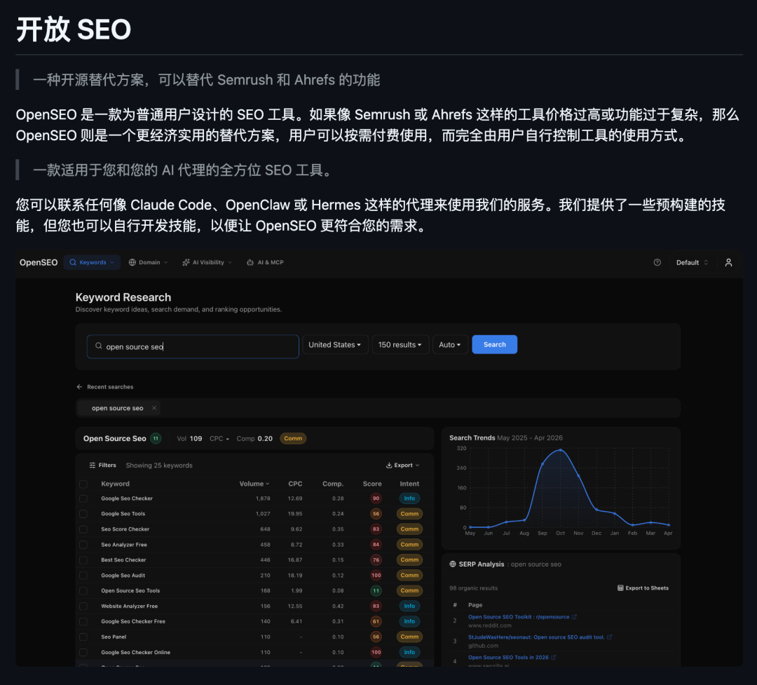Click Export to Sheets button

[643, 588]
